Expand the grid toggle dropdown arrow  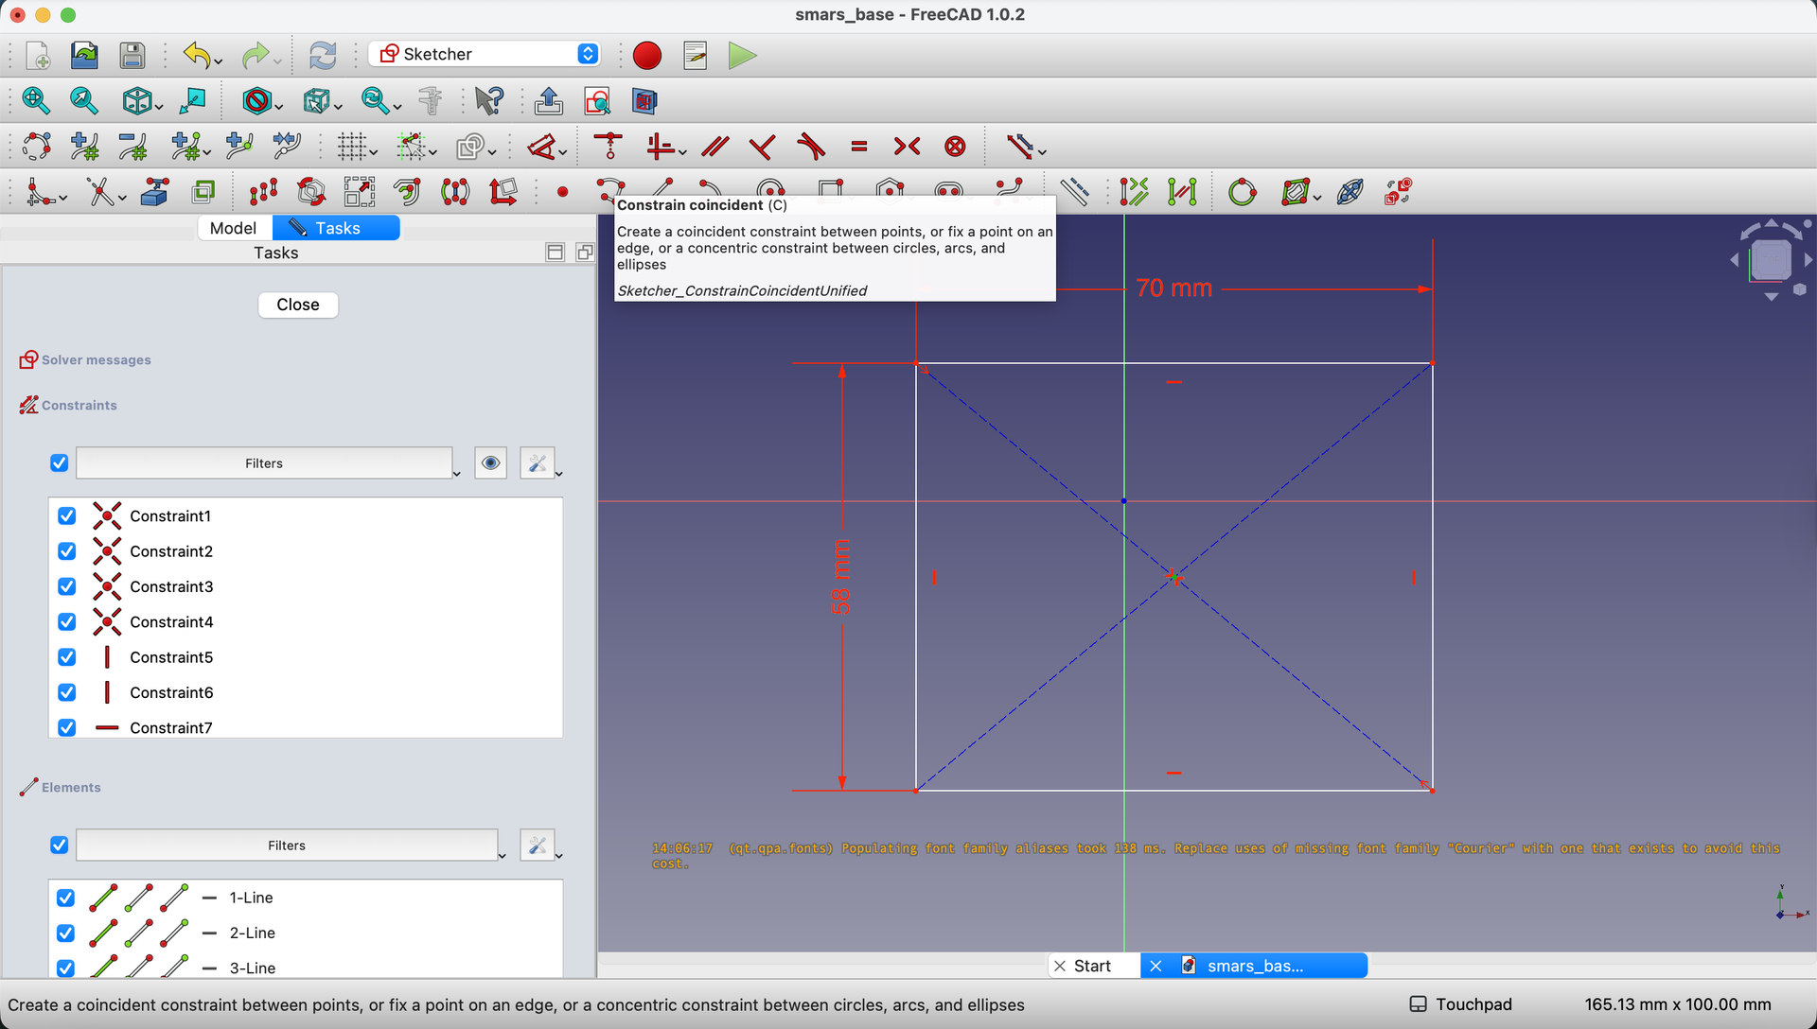(x=374, y=152)
